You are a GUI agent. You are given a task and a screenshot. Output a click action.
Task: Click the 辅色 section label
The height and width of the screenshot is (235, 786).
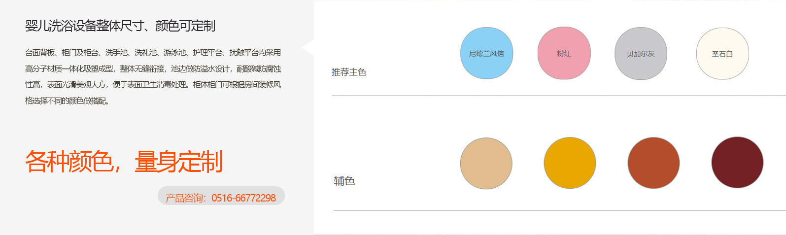click(344, 181)
